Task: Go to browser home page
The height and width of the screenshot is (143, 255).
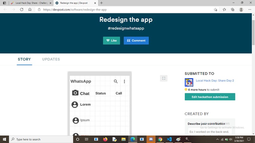Action: 30,9
